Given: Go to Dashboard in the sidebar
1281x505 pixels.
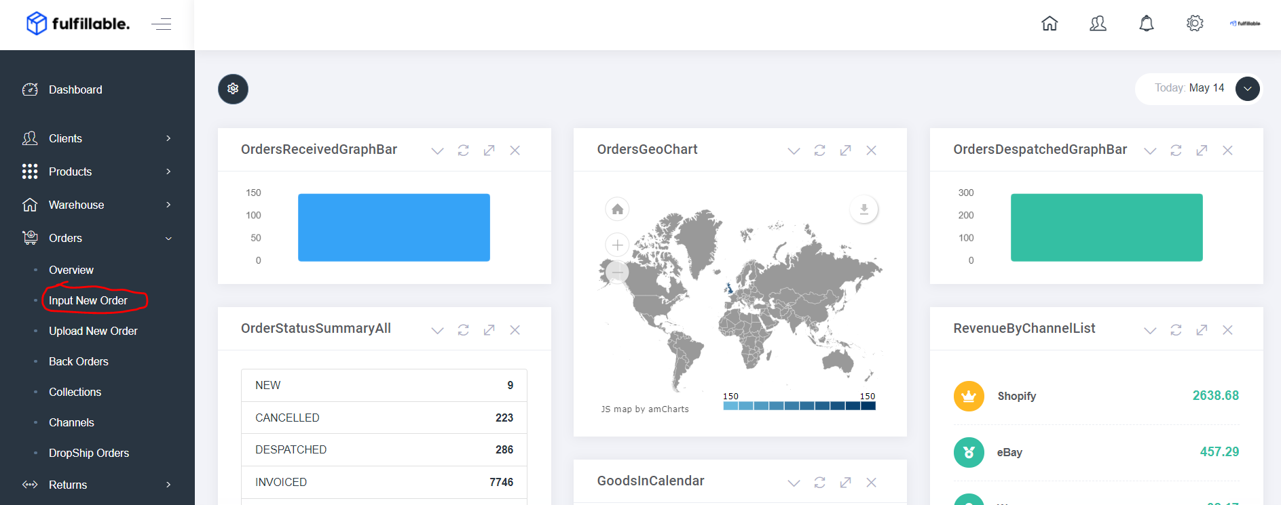Looking at the screenshot, I should click(75, 89).
